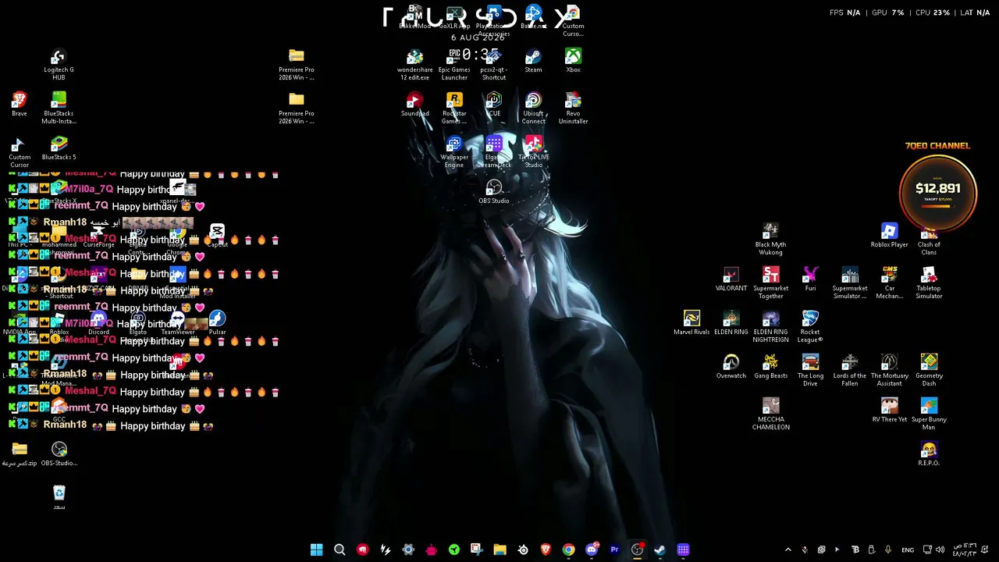The width and height of the screenshot is (999, 562).
Task: Select the Recycle Bin desktop icon
Action: (x=59, y=498)
